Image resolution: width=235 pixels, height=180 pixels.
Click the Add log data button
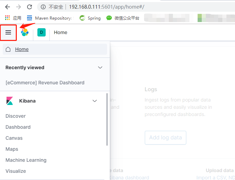(165, 138)
